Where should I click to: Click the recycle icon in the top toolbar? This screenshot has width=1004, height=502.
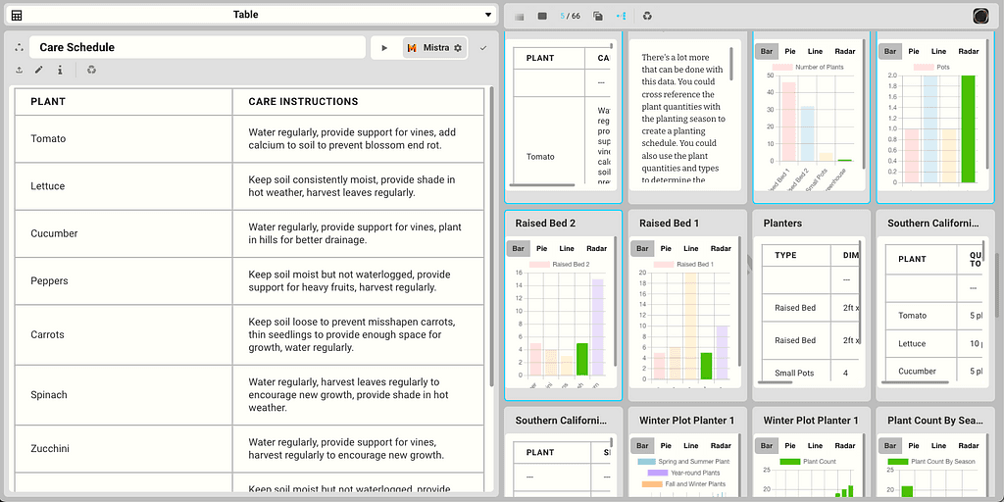[x=647, y=16]
